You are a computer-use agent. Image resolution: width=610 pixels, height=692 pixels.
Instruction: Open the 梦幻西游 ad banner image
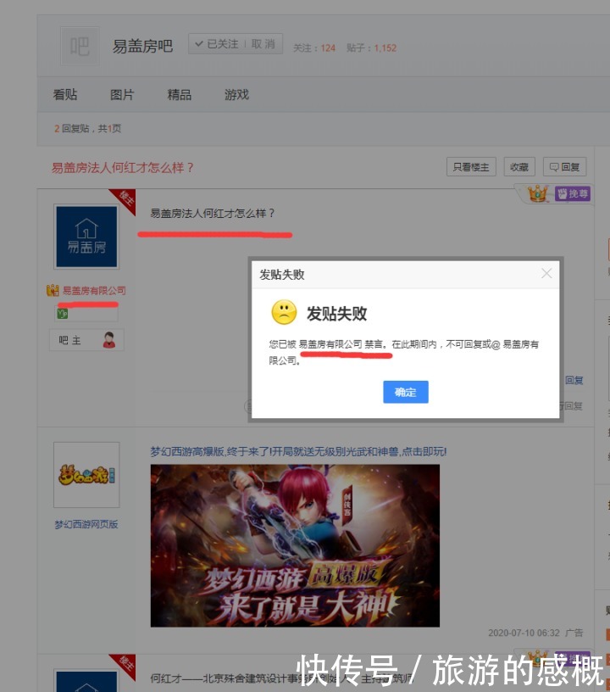coord(295,545)
